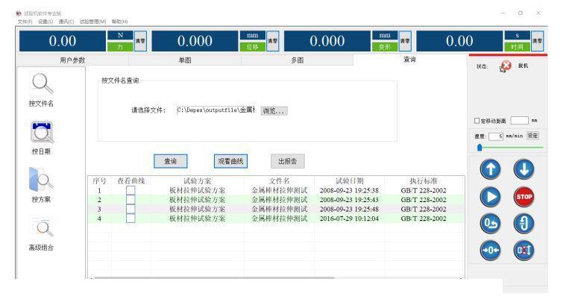This screenshot has height=305, width=581.
Task: Open the 通讯(C) menu
Action: click(x=66, y=22)
